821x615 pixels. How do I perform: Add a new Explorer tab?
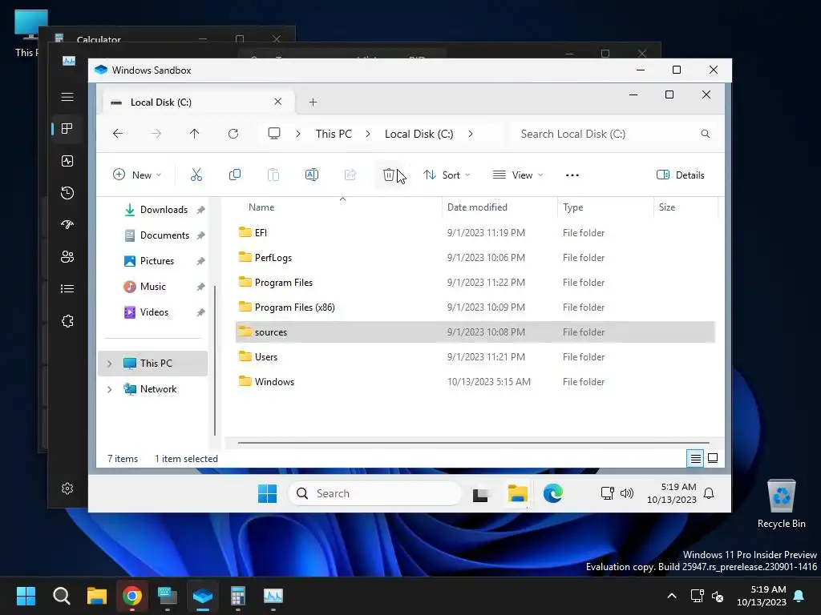pos(313,102)
